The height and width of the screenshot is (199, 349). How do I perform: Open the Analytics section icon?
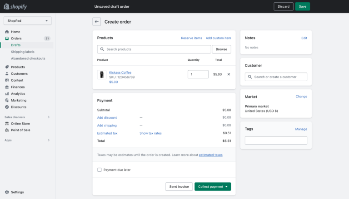(x=7, y=94)
